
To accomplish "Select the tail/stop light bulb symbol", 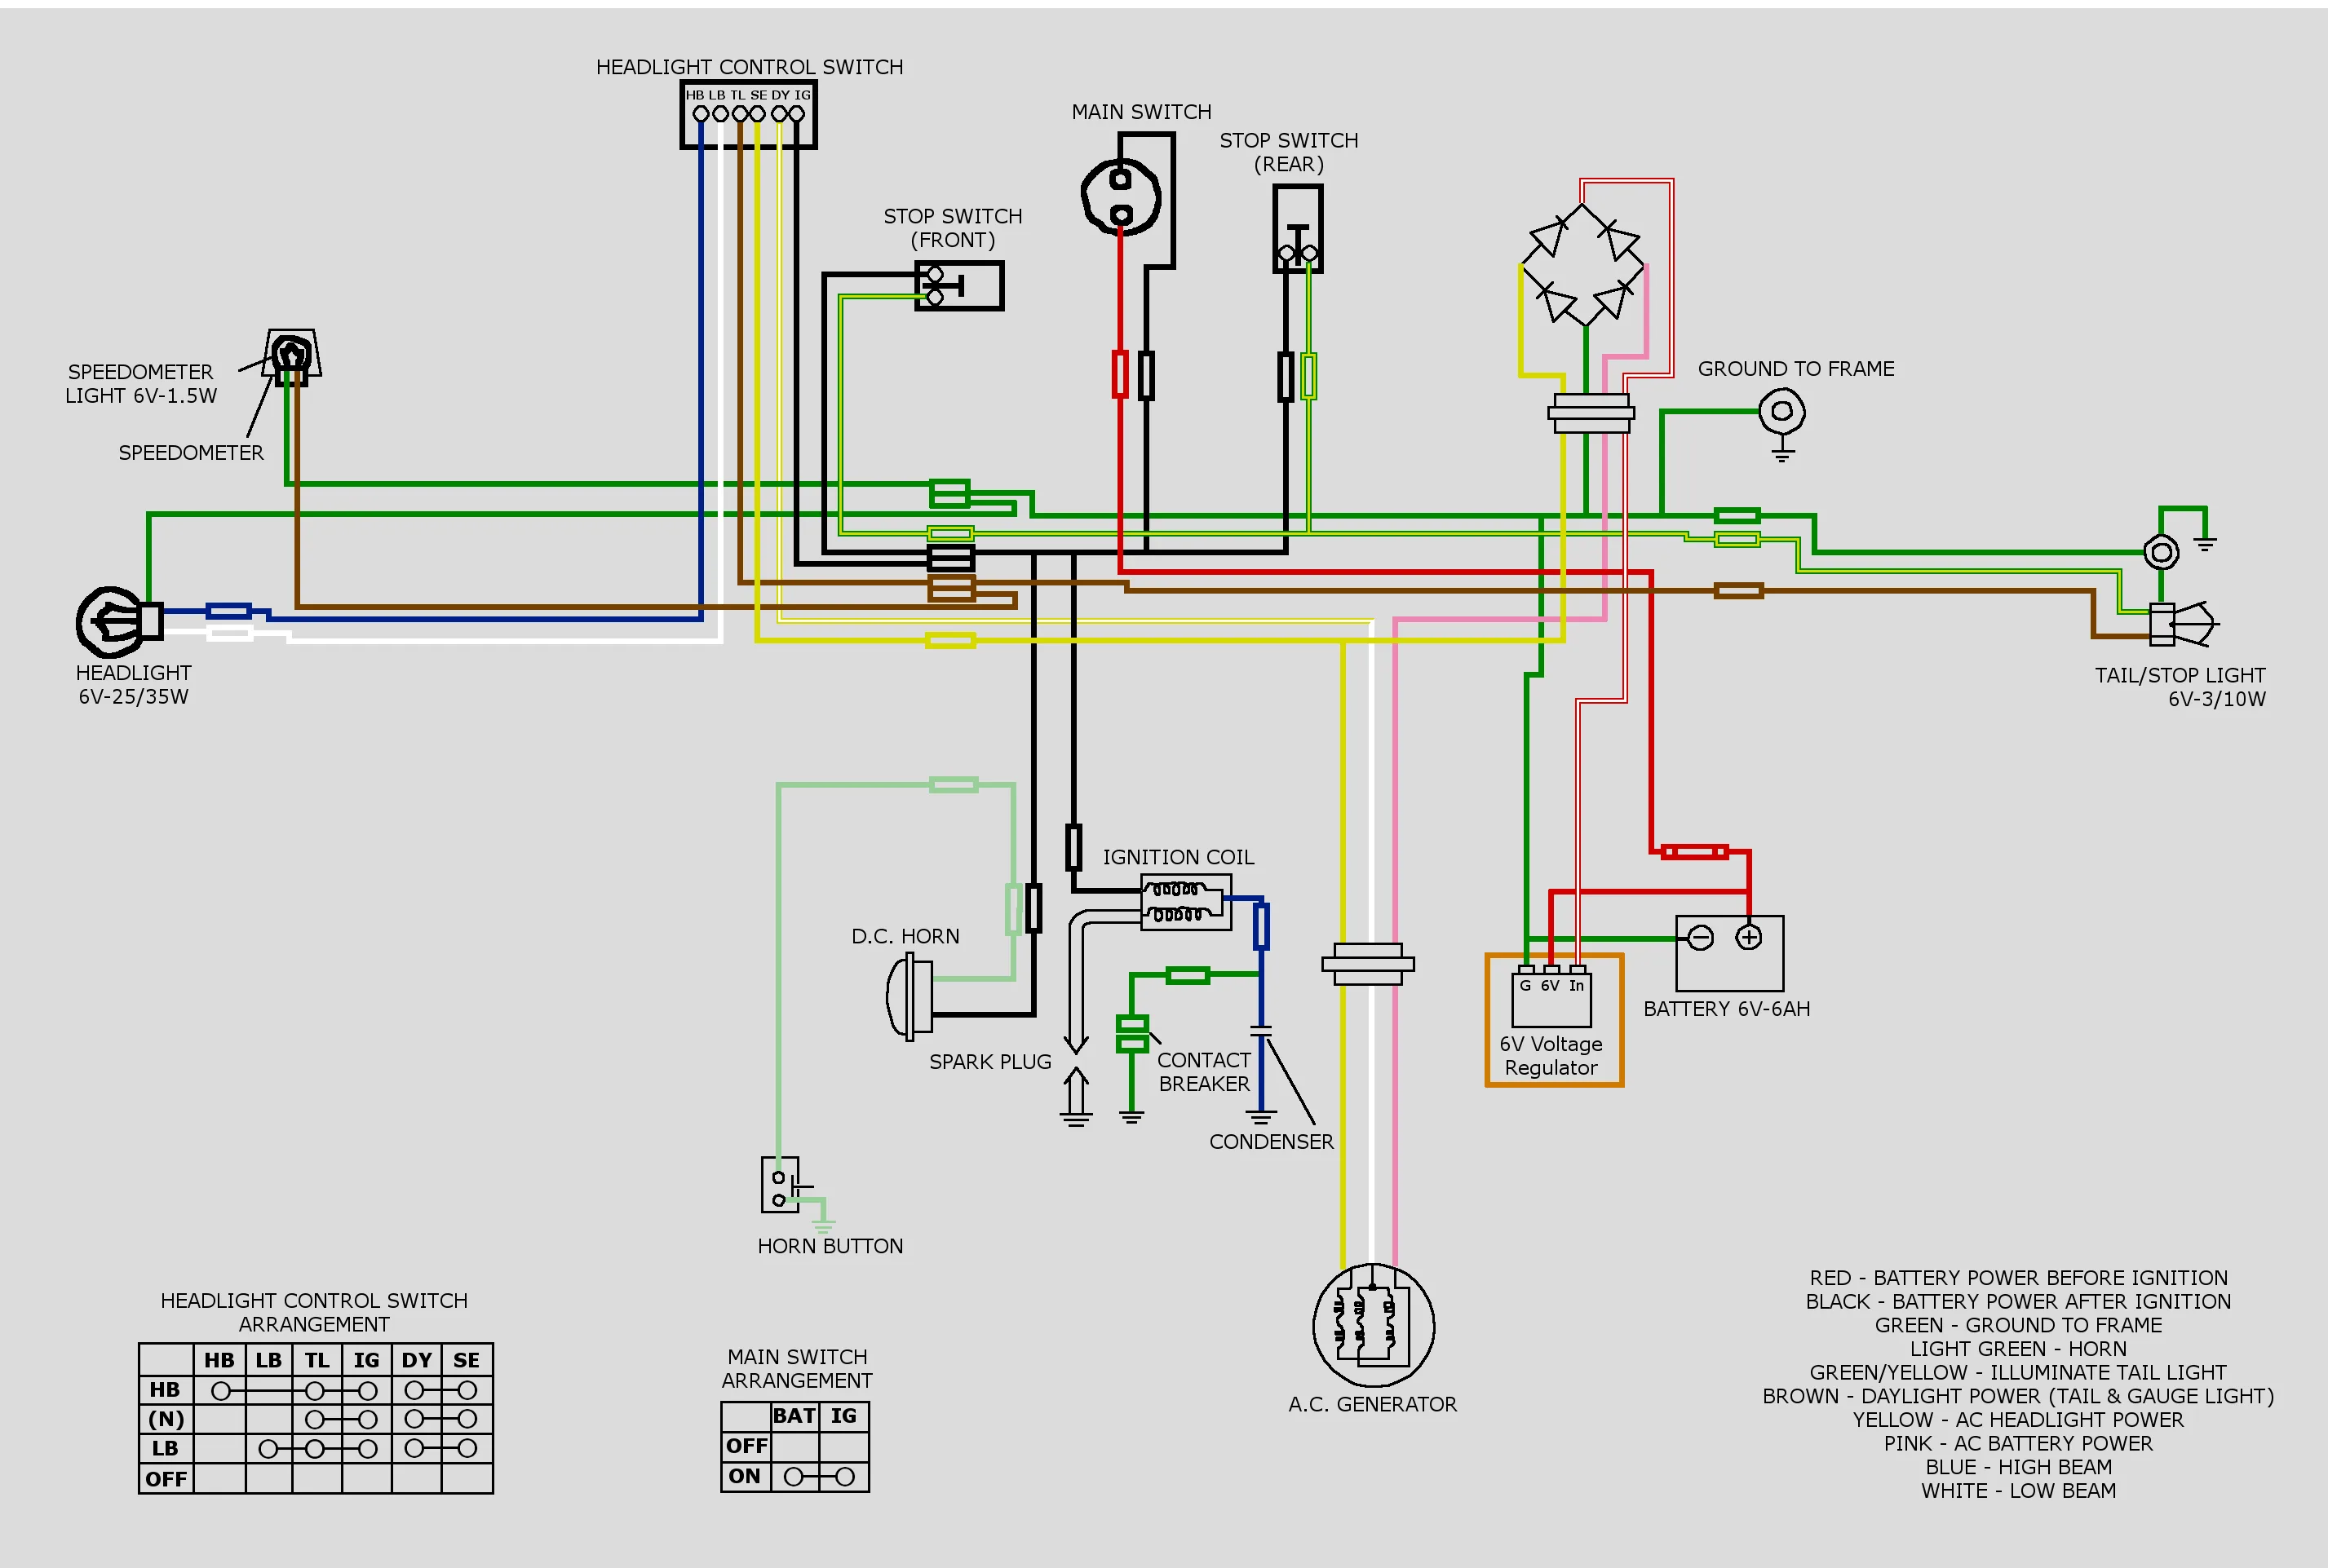I will 2184,624.
